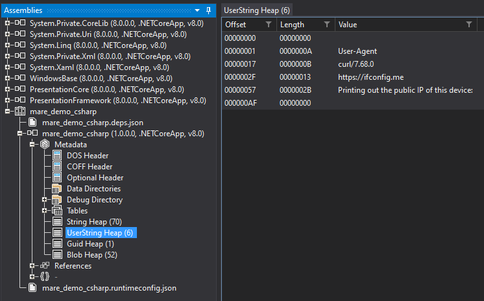
Task: Click the String Heap (70) icon
Action: pyautogui.click(x=57, y=222)
